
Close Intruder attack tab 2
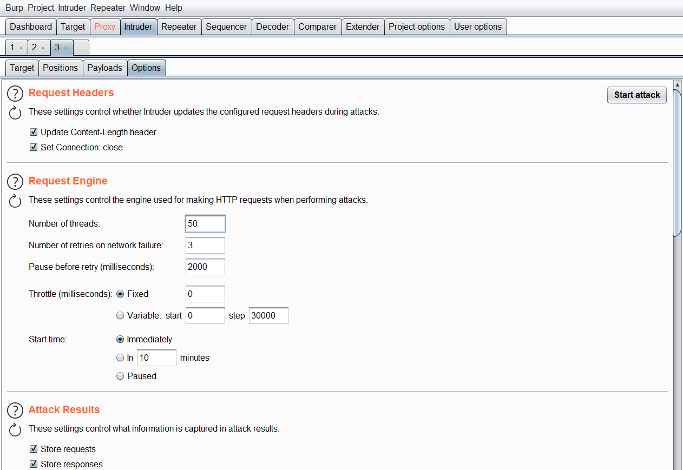pos(43,48)
